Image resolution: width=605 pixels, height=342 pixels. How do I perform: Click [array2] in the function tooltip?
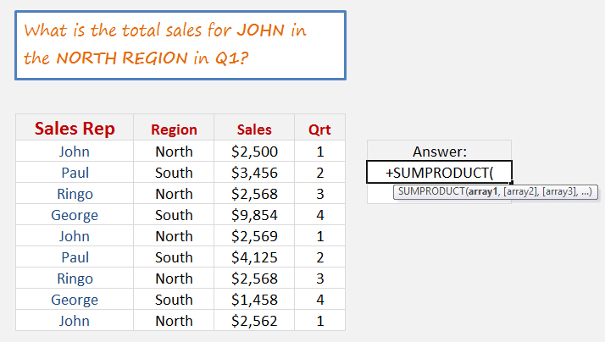coord(521,191)
